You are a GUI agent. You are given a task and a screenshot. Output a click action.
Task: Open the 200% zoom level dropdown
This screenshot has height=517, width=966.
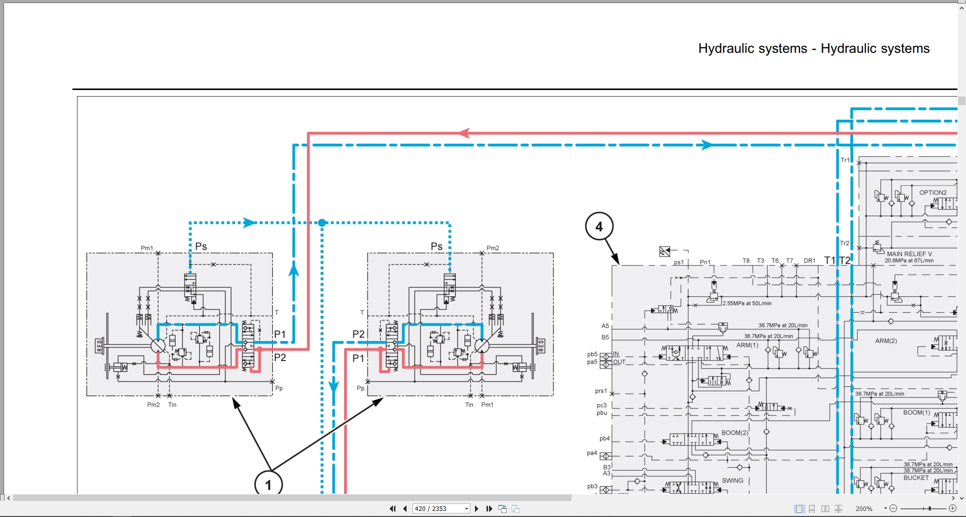click(886, 508)
